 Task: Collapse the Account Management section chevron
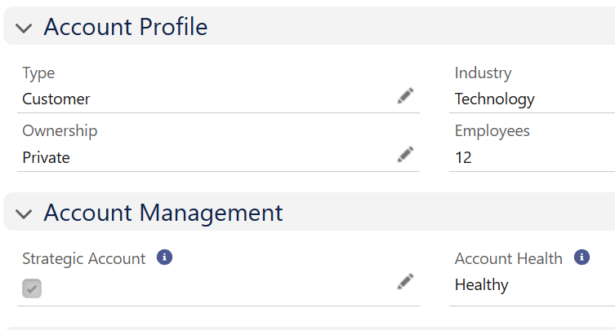pyautogui.click(x=25, y=214)
